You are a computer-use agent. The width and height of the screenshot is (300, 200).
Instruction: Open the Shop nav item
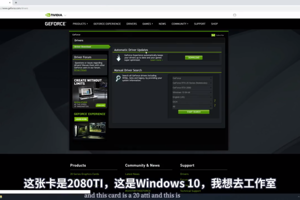pos(214,23)
